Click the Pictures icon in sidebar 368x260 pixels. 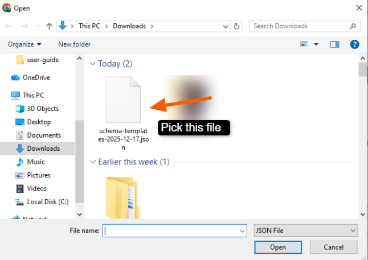point(20,175)
